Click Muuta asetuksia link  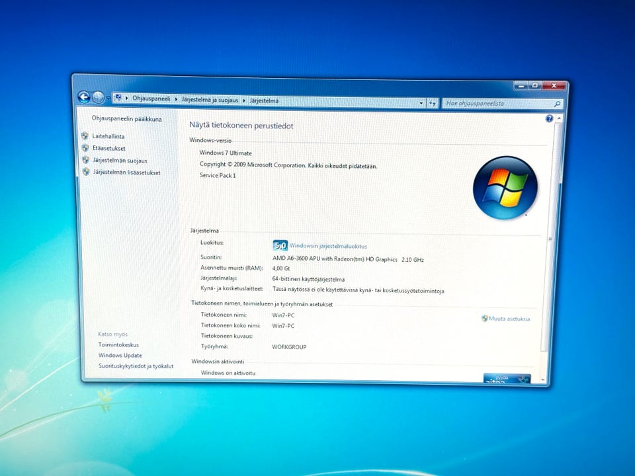point(509,319)
